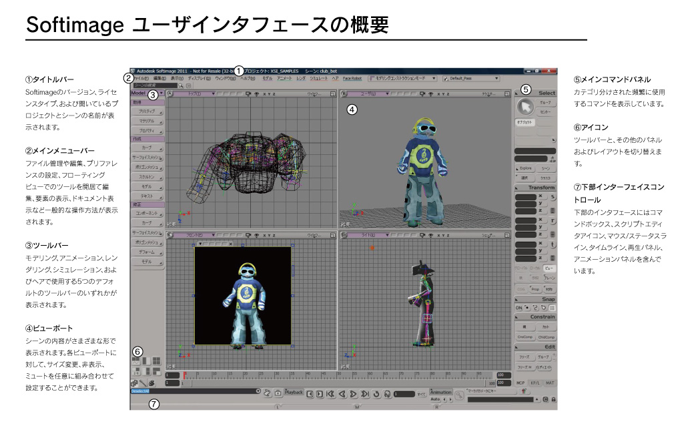Click the search magnifier icon beside scene search
The height and width of the screenshot is (428, 690).
(x=182, y=85)
